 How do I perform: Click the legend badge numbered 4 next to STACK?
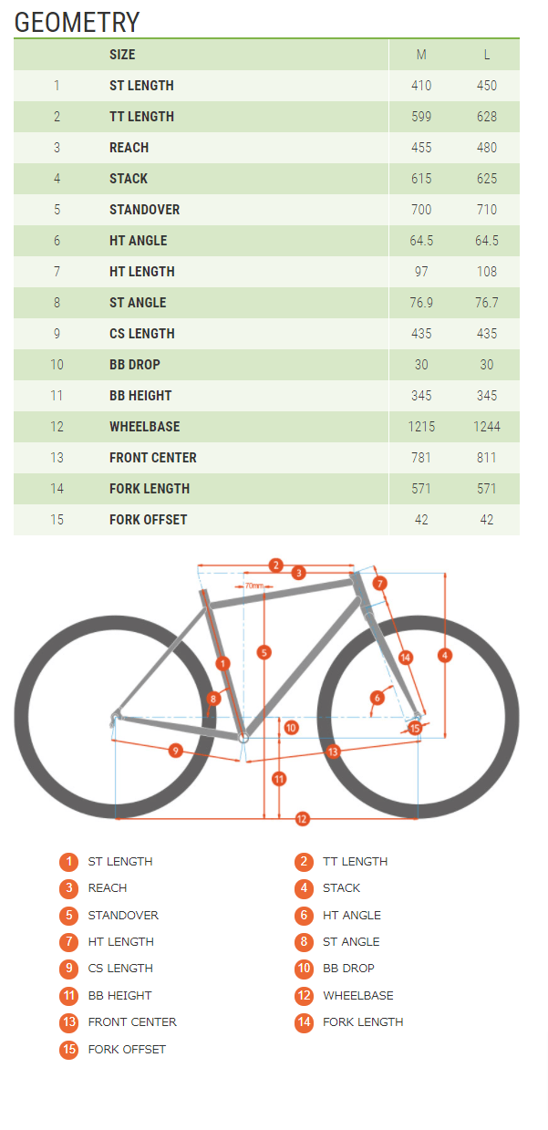(x=304, y=888)
